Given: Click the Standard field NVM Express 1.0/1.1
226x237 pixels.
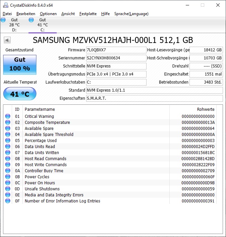Looking at the screenshot, I should click(x=155, y=90).
